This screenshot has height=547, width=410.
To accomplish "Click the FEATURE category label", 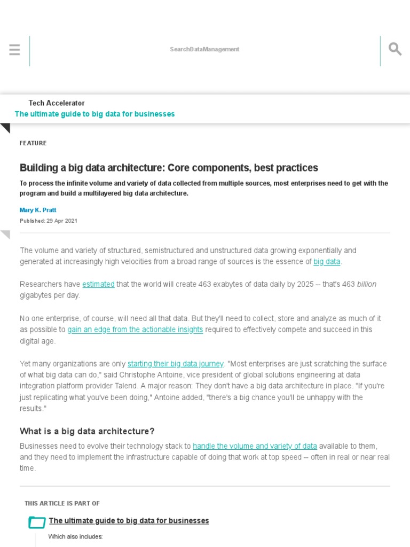I will [x=33, y=143].
